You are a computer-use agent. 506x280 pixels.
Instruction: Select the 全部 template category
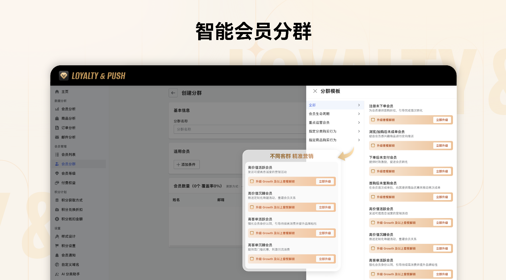pyautogui.click(x=334, y=105)
